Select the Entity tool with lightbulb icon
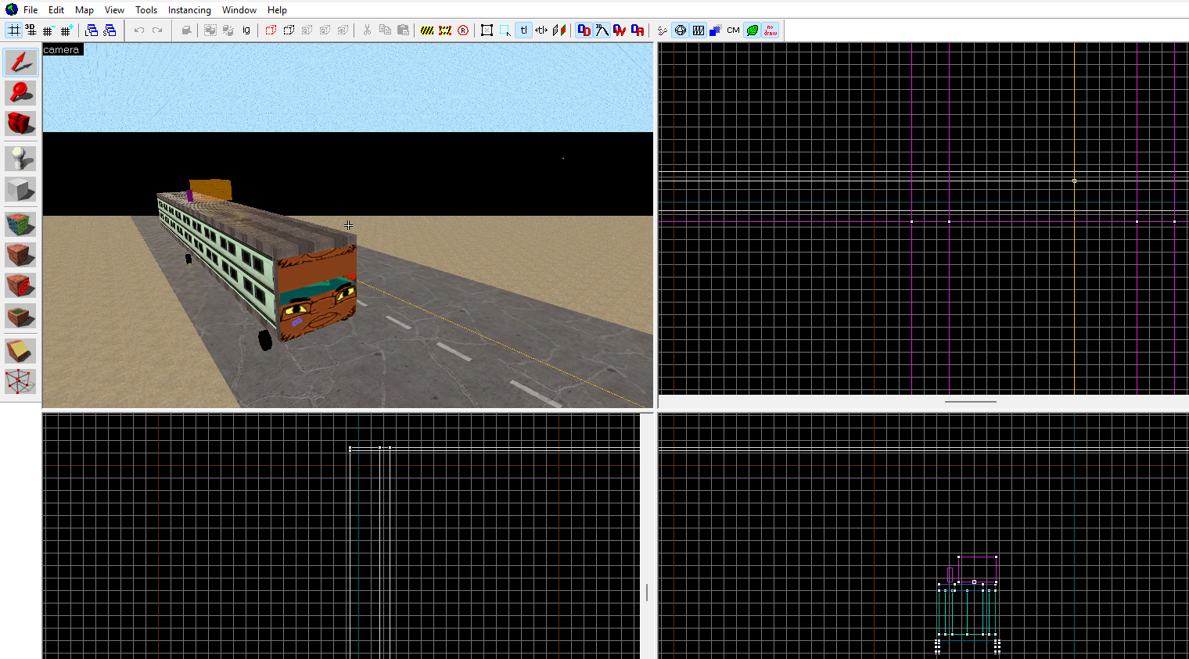This screenshot has height=659, width=1189. [x=20, y=159]
